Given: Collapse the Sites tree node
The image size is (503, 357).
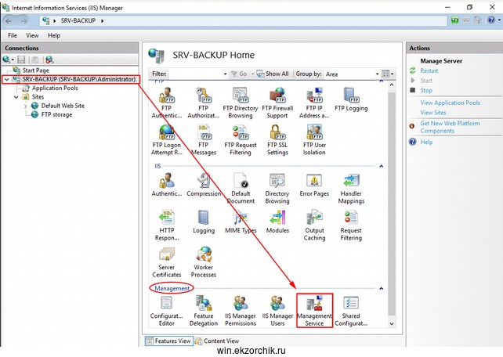Looking at the screenshot, I should (16, 97).
